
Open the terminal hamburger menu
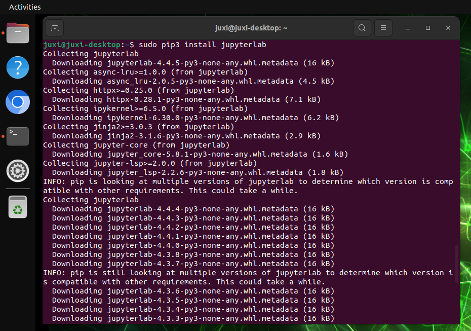pos(383,28)
